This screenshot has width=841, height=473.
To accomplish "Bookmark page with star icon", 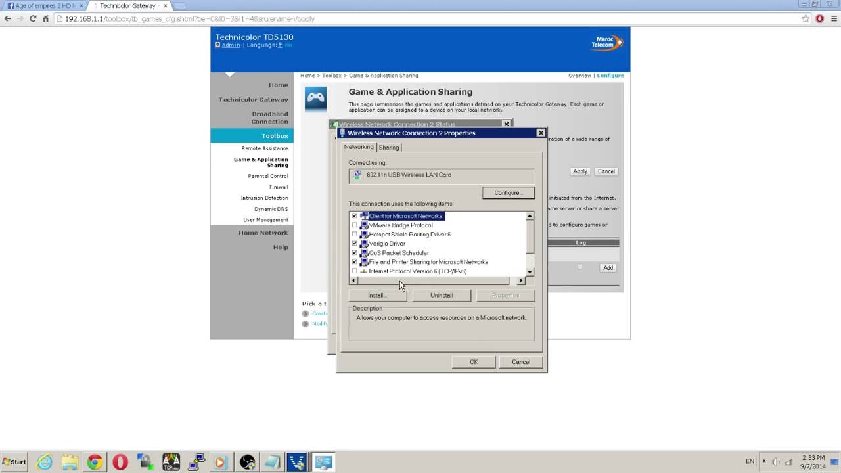I will (x=806, y=18).
